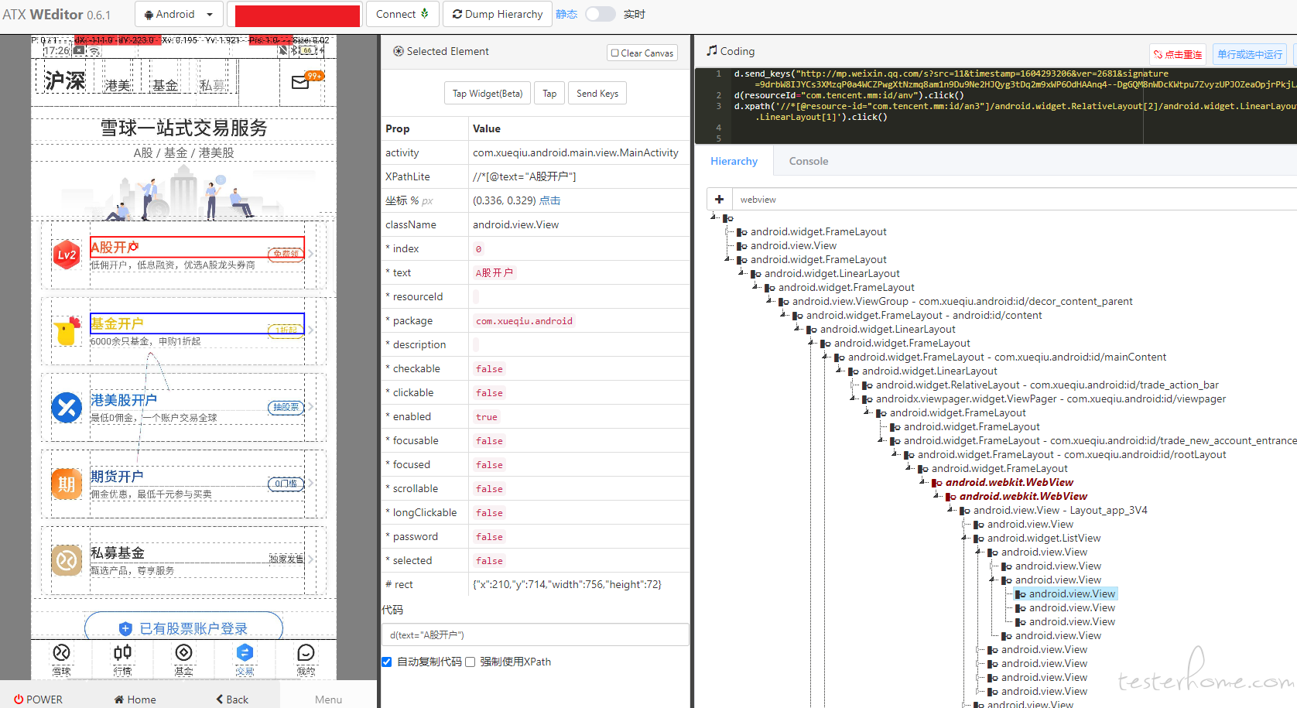Tap the blue X 港美股 icon
Viewport: 1297px width, 708px height.
(67, 407)
